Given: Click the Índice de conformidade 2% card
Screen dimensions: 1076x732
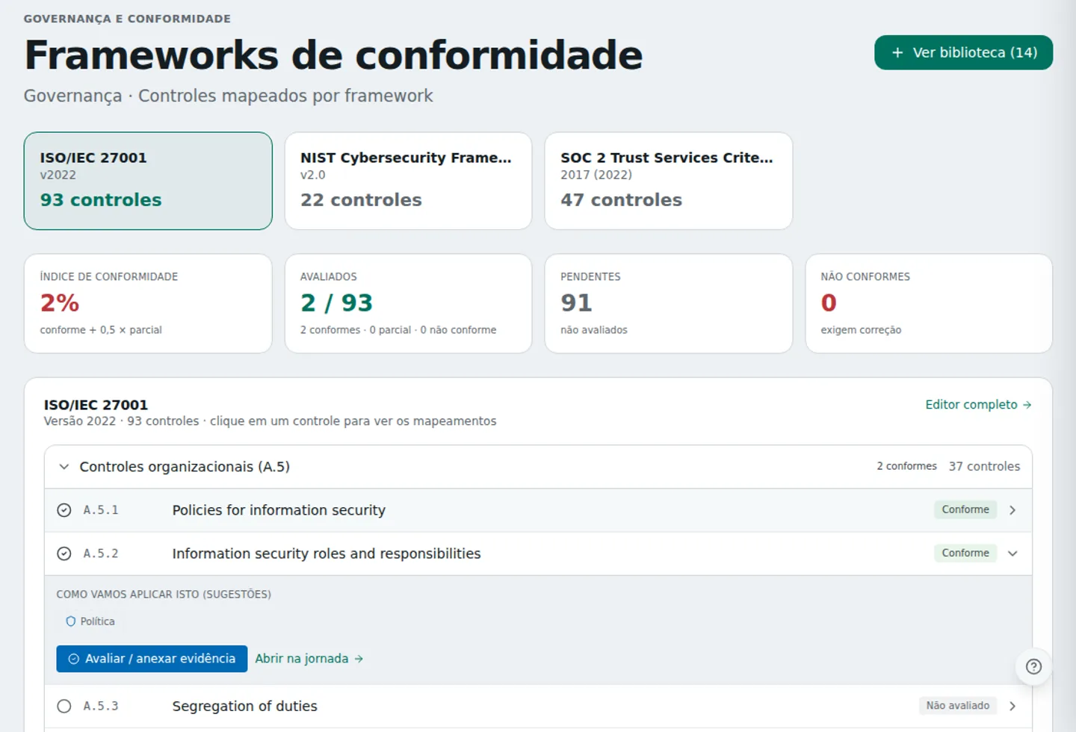Looking at the screenshot, I should pyautogui.click(x=148, y=303).
